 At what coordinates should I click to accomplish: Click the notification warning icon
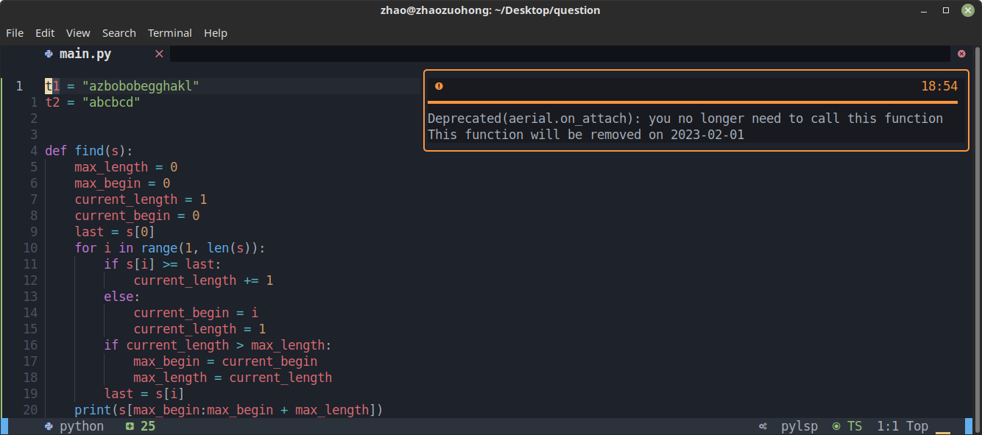pyautogui.click(x=439, y=86)
